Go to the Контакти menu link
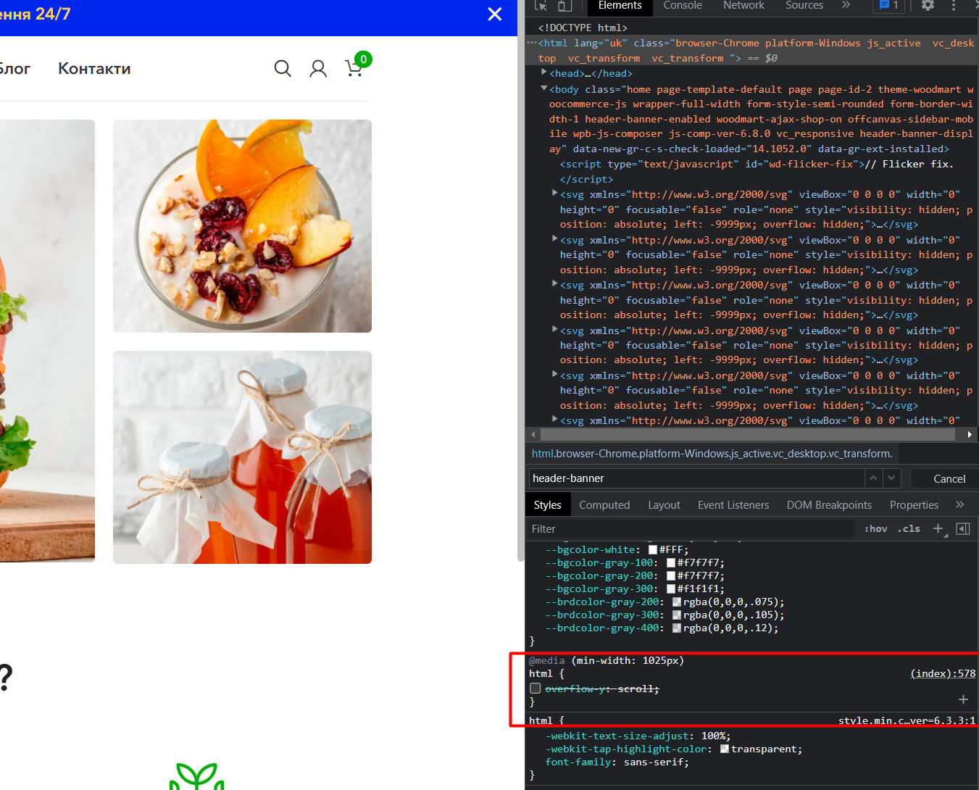This screenshot has height=790, width=979. coord(94,69)
